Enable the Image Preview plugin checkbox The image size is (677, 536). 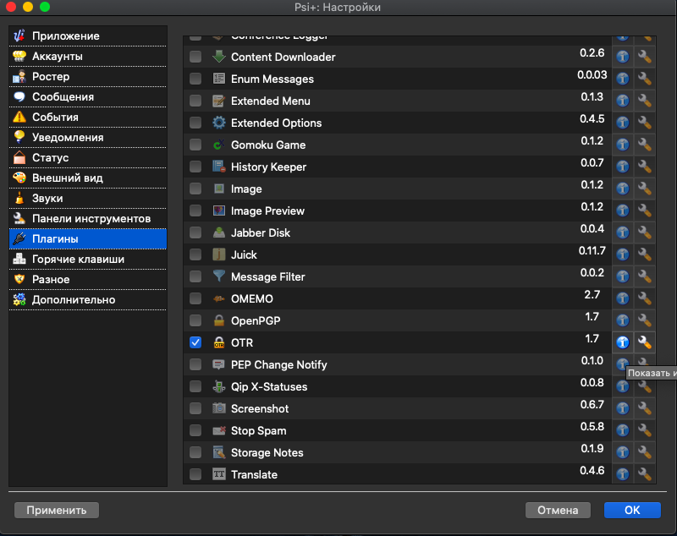pyautogui.click(x=195, y=211)
